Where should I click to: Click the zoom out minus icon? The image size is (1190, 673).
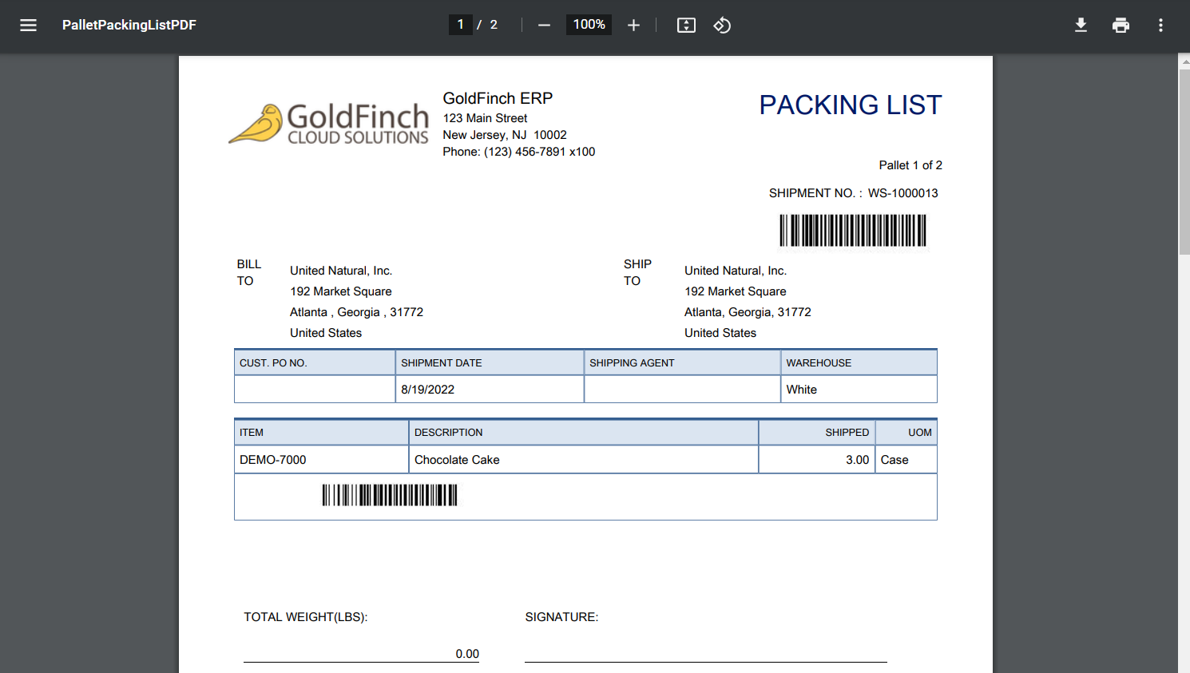544,26
